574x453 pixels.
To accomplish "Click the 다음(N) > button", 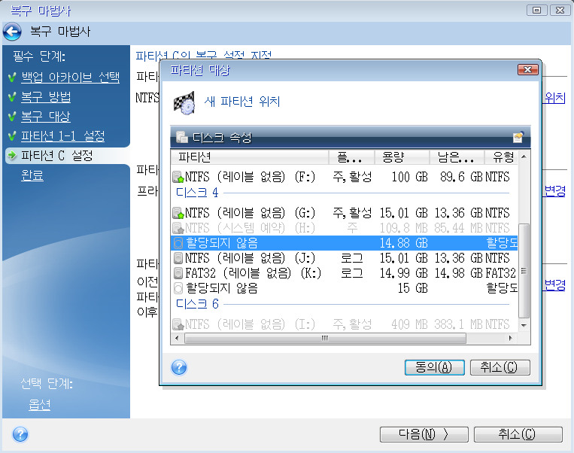I will coord(424,434).
